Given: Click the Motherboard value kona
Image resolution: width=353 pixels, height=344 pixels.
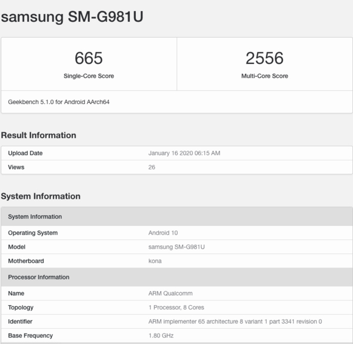Looking at the screenshot, I should coord(155,261).
